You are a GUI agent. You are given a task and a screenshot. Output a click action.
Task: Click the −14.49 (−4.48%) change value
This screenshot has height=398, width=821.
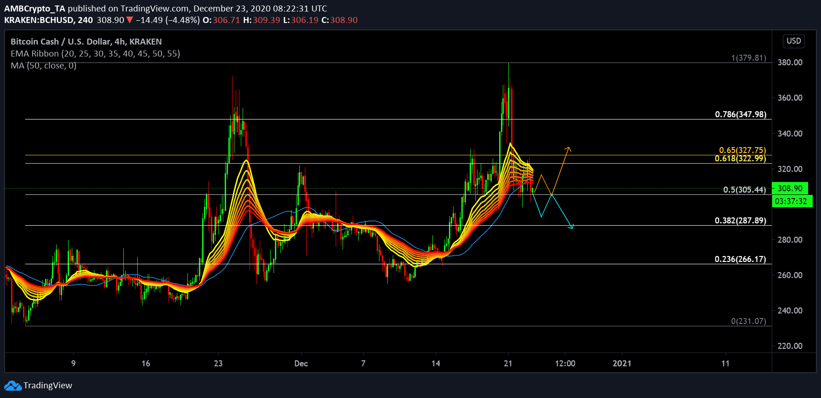coord(168,20)
